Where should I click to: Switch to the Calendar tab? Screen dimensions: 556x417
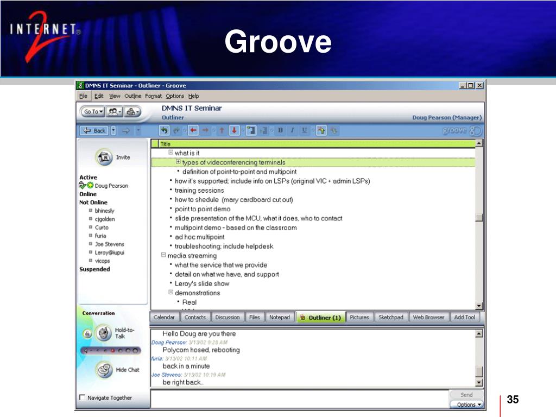[164, 317]
